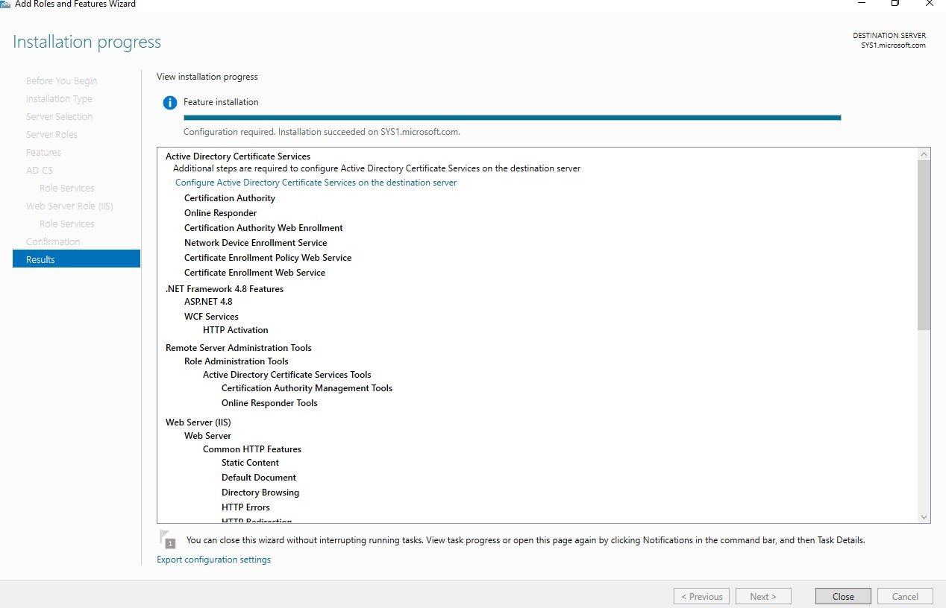Click Web Server (IIS) heading in results
This screenshot has width=946, height=608.
point(198,422)
